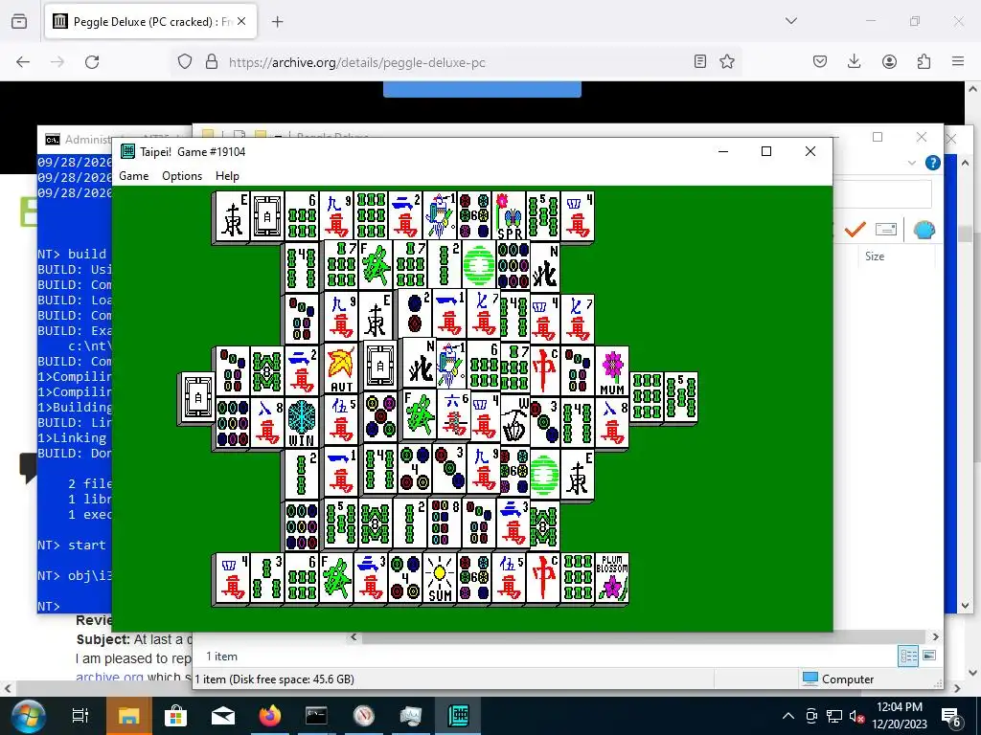Open the Firefox application menu
This screenshot has width=981, height=735.
click(x=958, y=61)
